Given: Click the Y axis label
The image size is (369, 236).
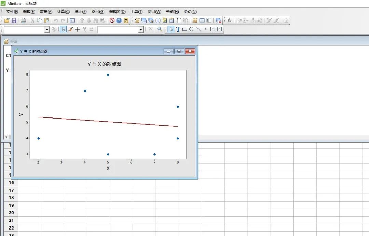Looking at the screenshot, I should (x=21, y=115).
